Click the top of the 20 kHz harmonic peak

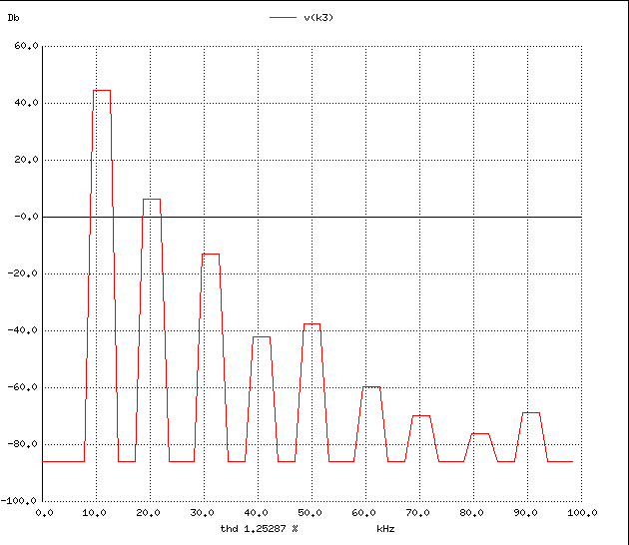151,199
